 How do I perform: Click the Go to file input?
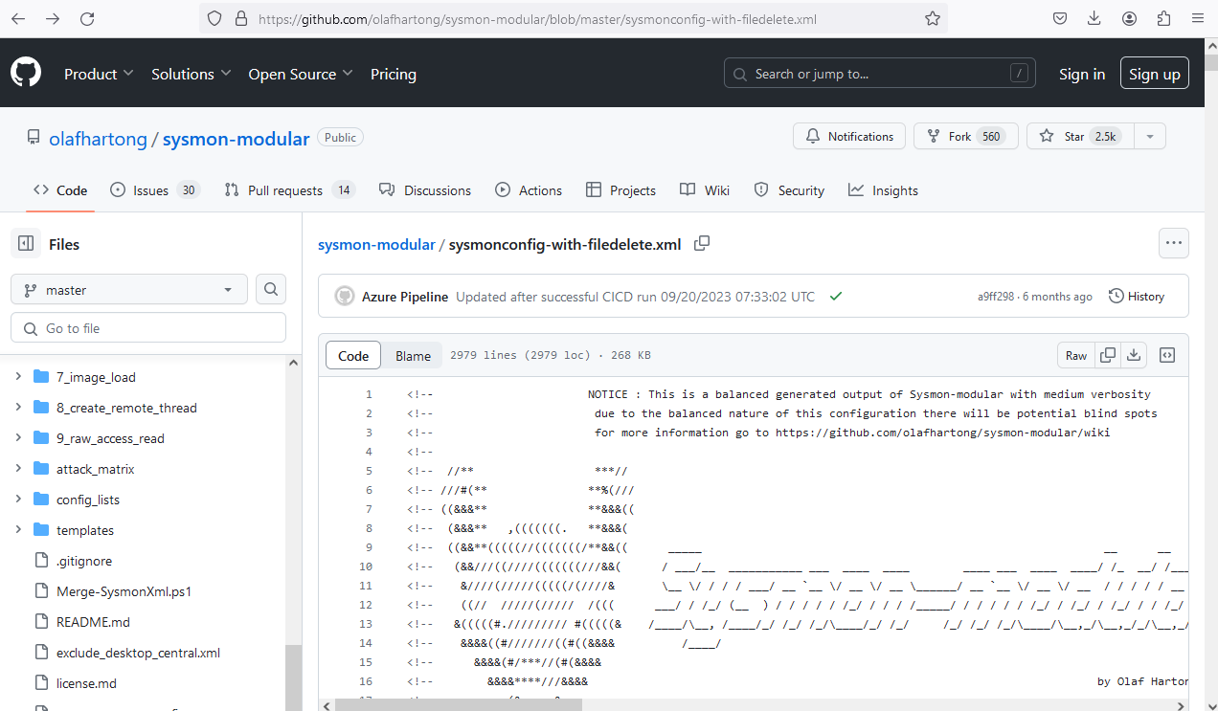click(148, 328)
